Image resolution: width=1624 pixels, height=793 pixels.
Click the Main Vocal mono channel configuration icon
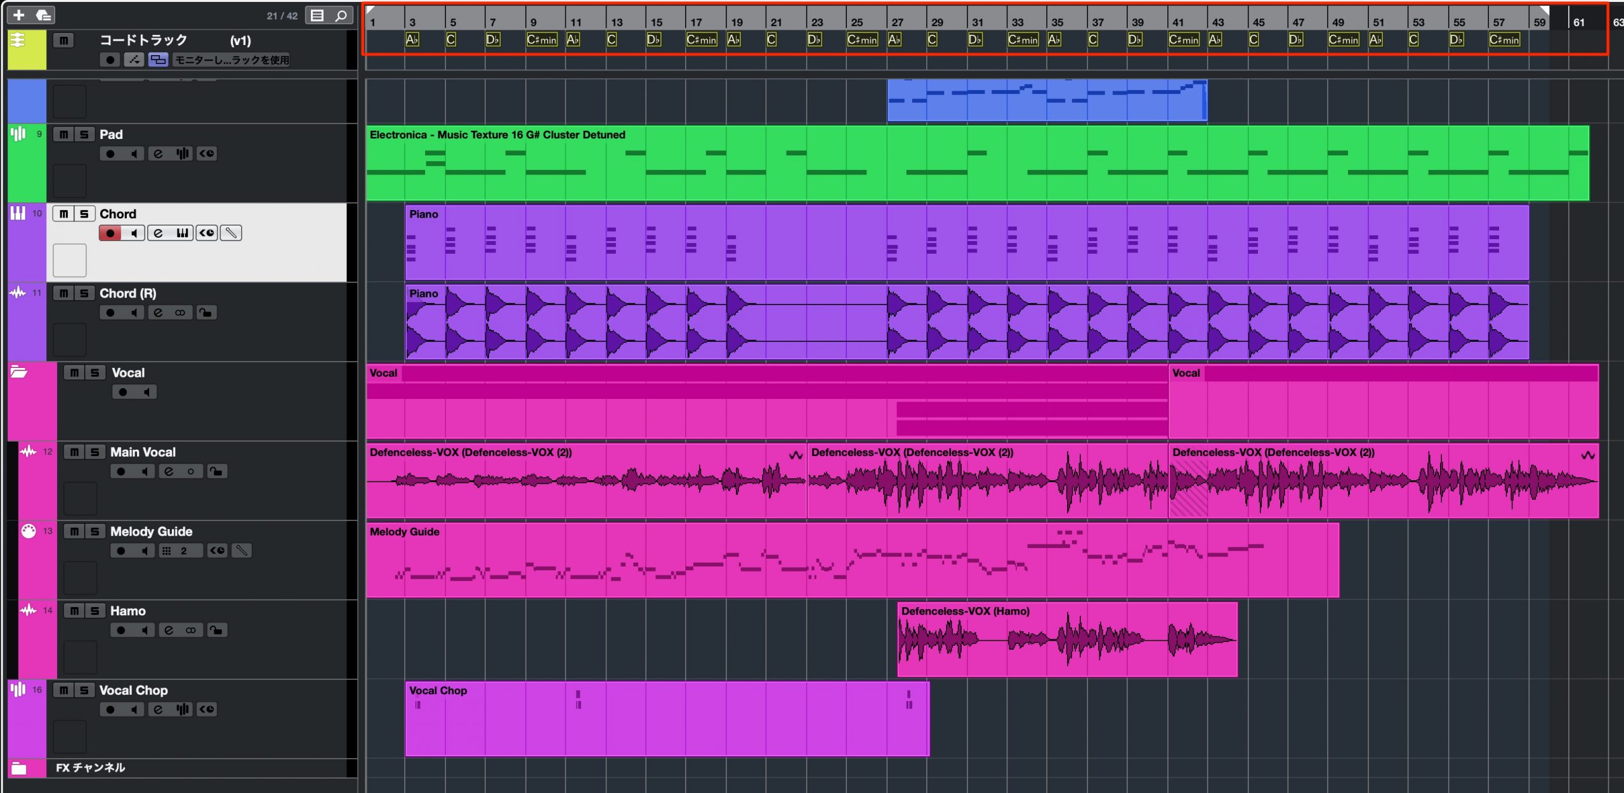click(191, 471)
